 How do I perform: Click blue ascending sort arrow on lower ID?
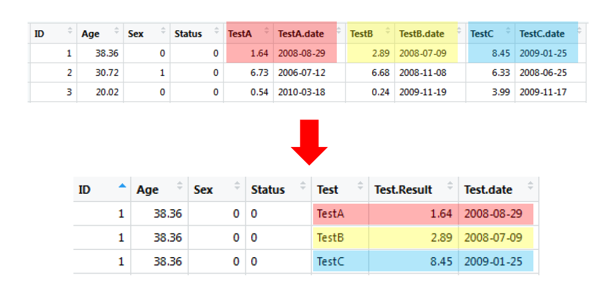click(123, 187)
